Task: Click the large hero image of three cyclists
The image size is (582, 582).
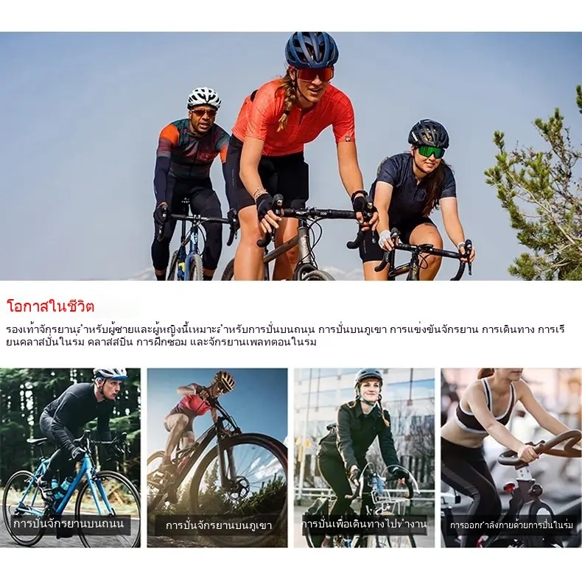Action: [291, 156]
